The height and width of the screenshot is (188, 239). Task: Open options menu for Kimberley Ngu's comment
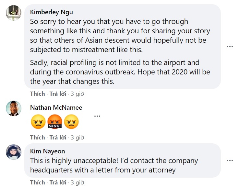tap(230, 47)
